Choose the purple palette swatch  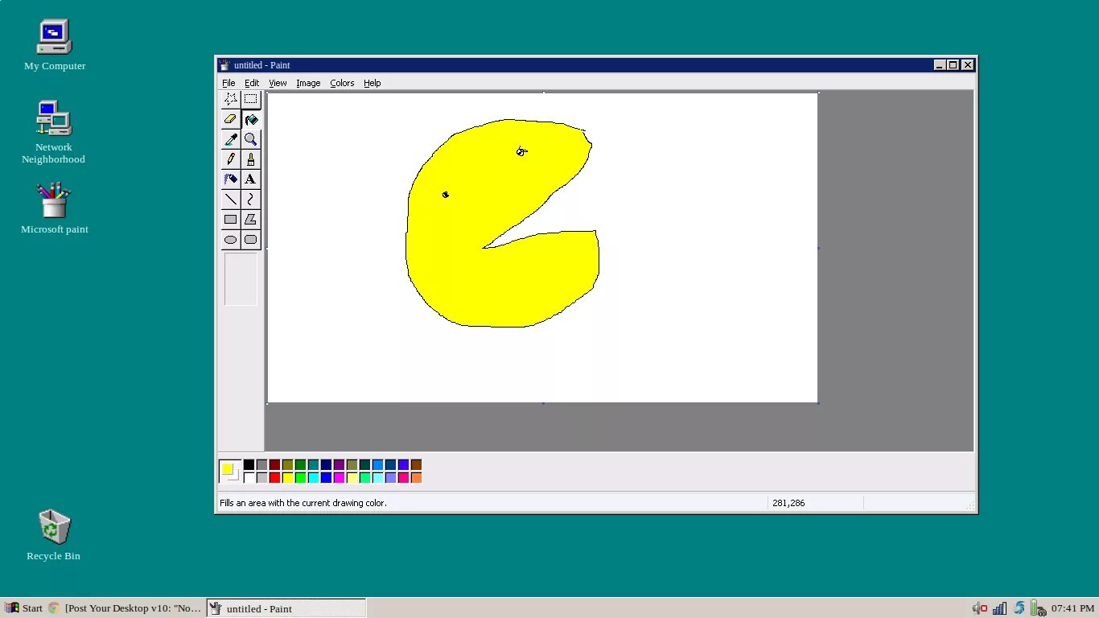[x=339, y=465]
